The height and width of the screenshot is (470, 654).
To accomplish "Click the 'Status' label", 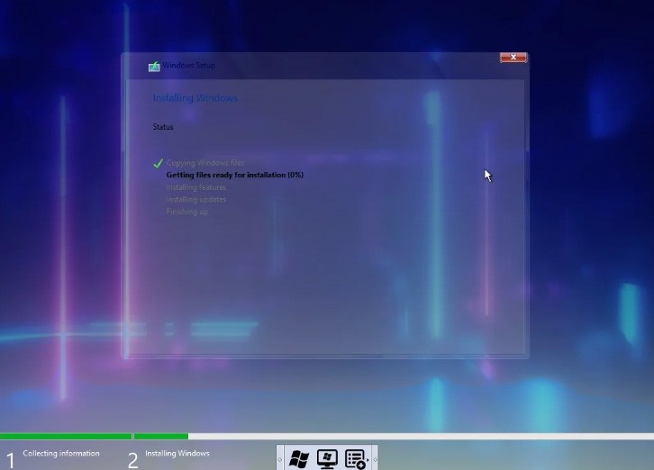I will [x=163, y=127].
